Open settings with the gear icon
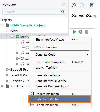Image resolution: width=100 pixels, height=112 pixels. coord(80,32)
